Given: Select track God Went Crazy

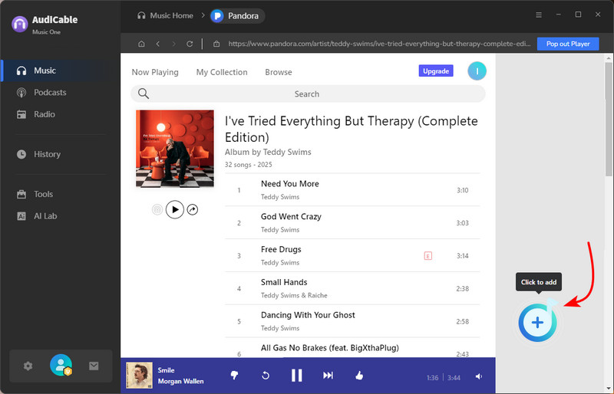Looking at the screenshot, I should (x=352, y=223).
